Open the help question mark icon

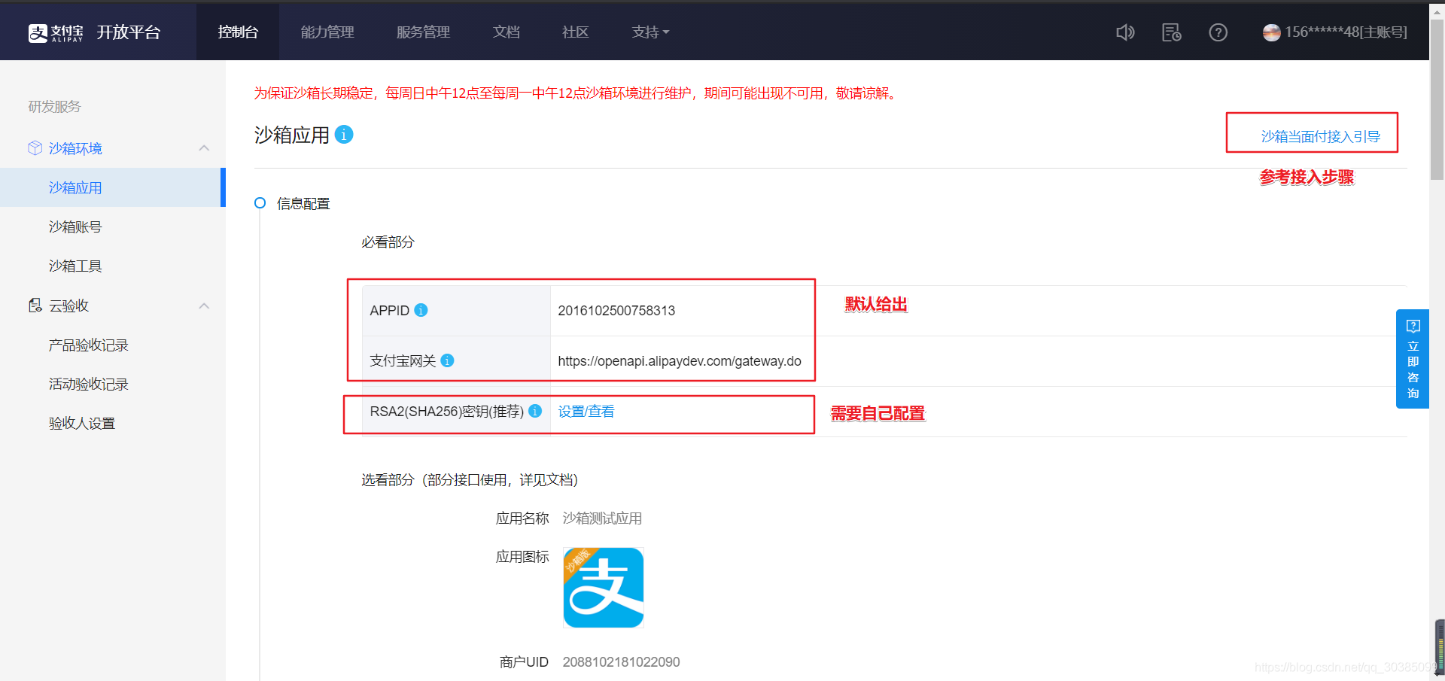click(1218, 32)
